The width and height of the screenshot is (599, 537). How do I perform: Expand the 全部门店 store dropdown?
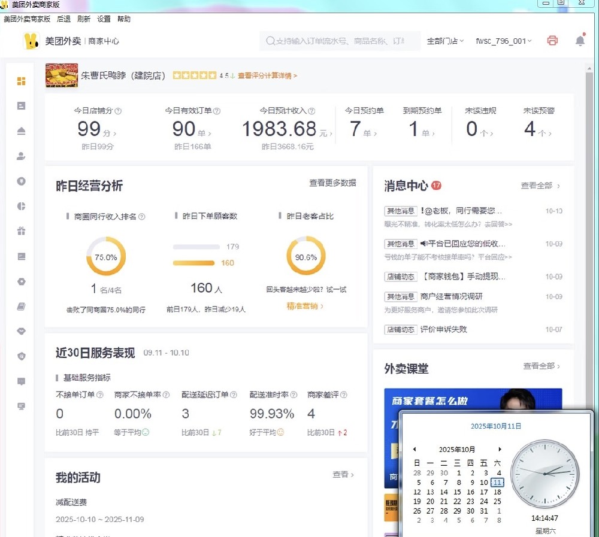click(445, 41)
